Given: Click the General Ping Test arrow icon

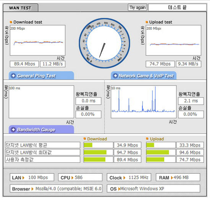Looking at the screenshot, I should pyautogui.click(x=13, y=76).
